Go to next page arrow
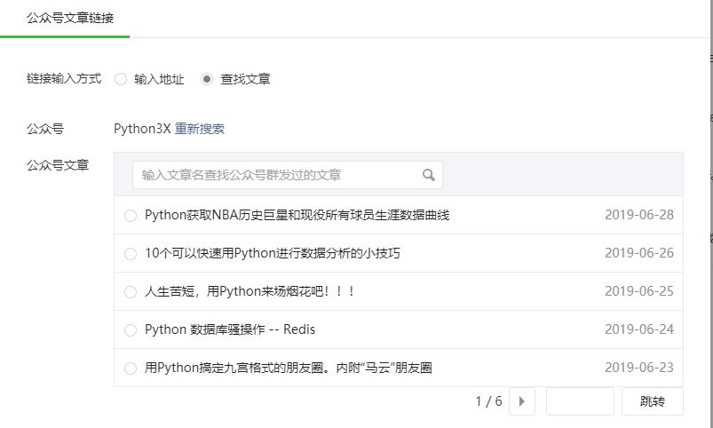 (522, 401)
